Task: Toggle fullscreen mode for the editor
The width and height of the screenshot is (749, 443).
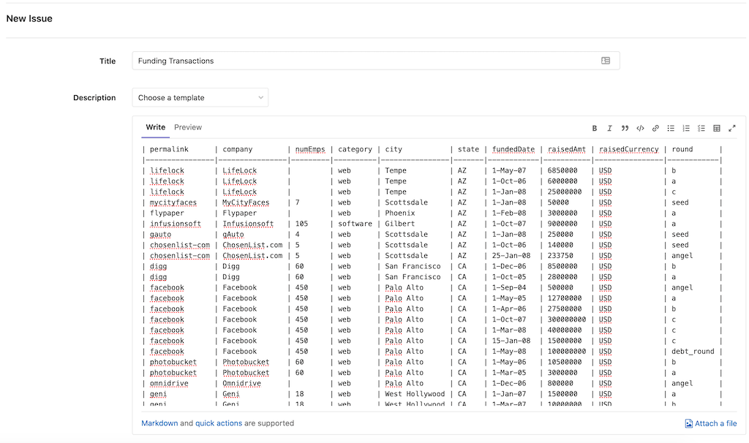Action: [x=732, y=127]
